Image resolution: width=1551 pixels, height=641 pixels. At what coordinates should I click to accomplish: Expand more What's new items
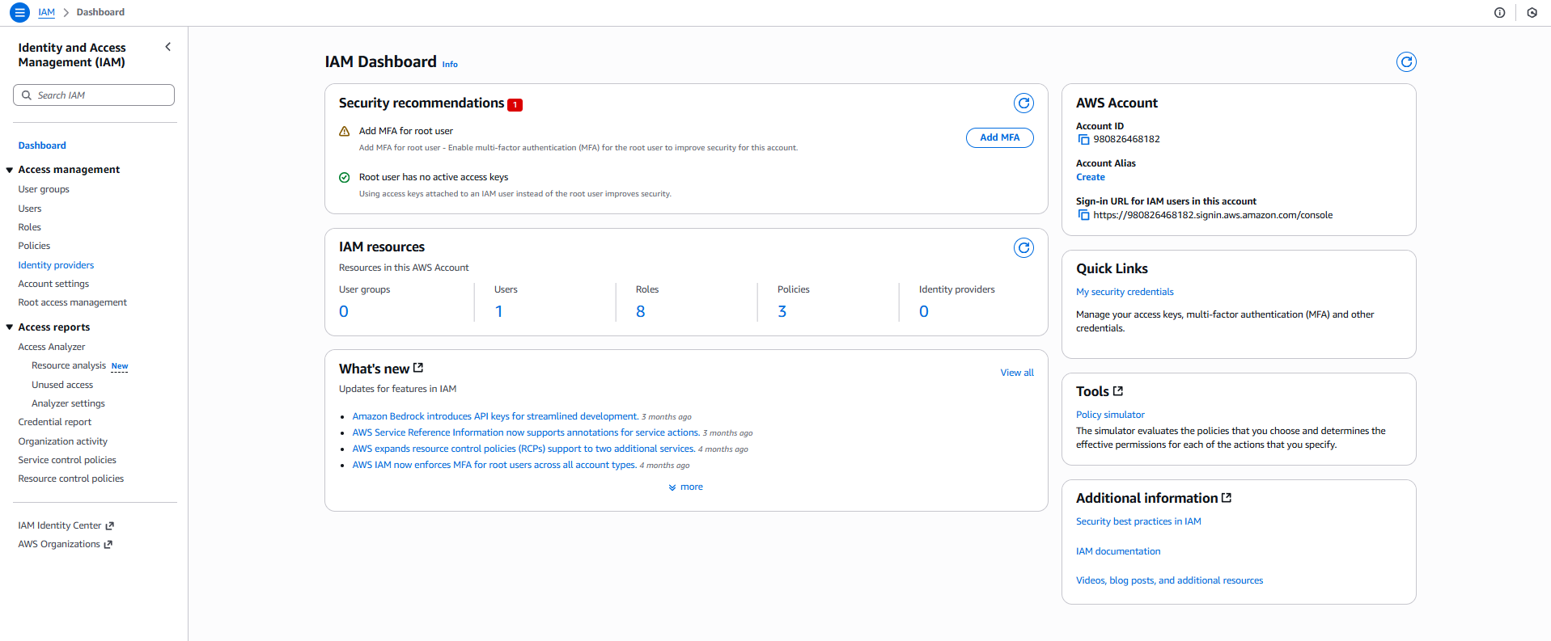point(686,487)
